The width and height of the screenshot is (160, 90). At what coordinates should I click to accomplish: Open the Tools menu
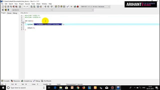tap(33, 4)
